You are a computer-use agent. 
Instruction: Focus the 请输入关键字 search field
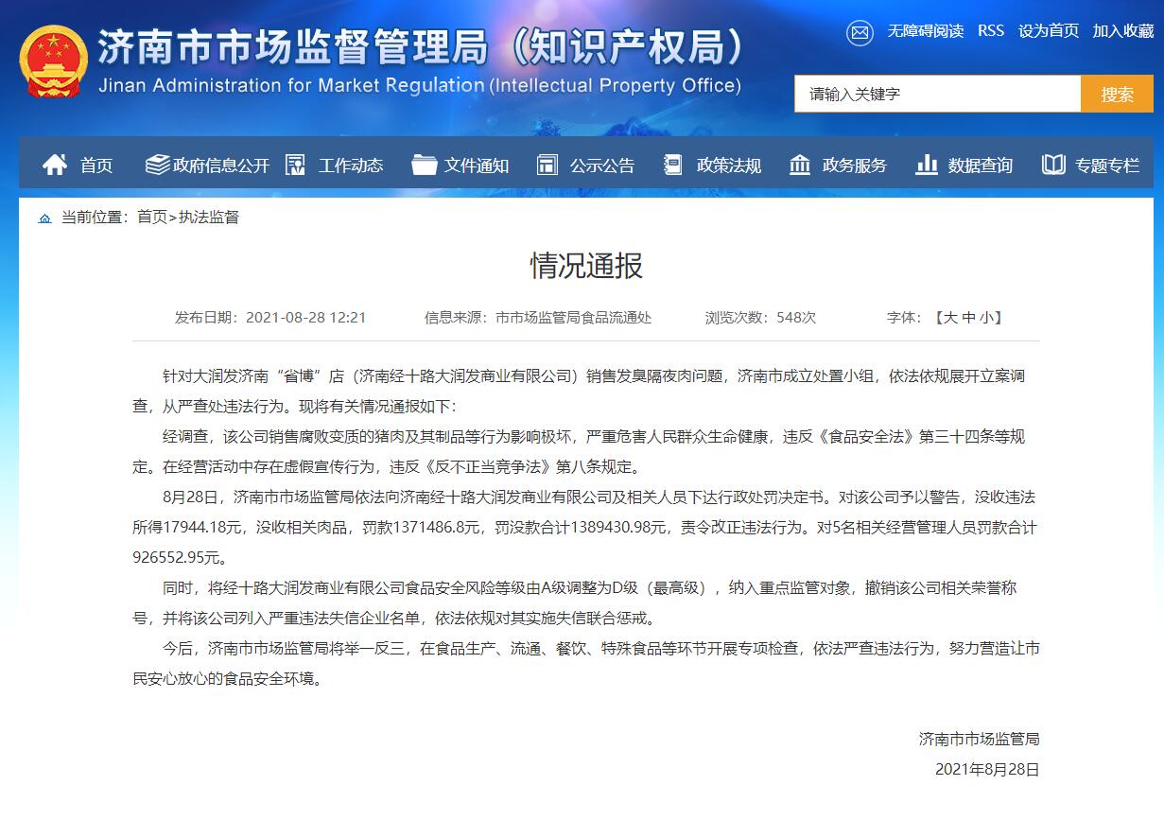[936, 95]
